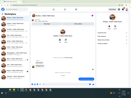This screenshot has height=98, width=131.
Task: Open the Groups icon in top navigation
Action: tap(76, 9)
